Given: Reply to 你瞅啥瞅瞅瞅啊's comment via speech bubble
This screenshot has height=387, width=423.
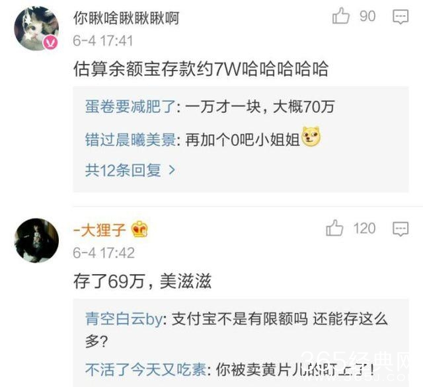Looking at the screenshot, I should tap(401, 17).
